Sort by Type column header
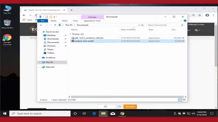Screen dimensions: 218x122 pyautogui.click(x=151, y=29)
